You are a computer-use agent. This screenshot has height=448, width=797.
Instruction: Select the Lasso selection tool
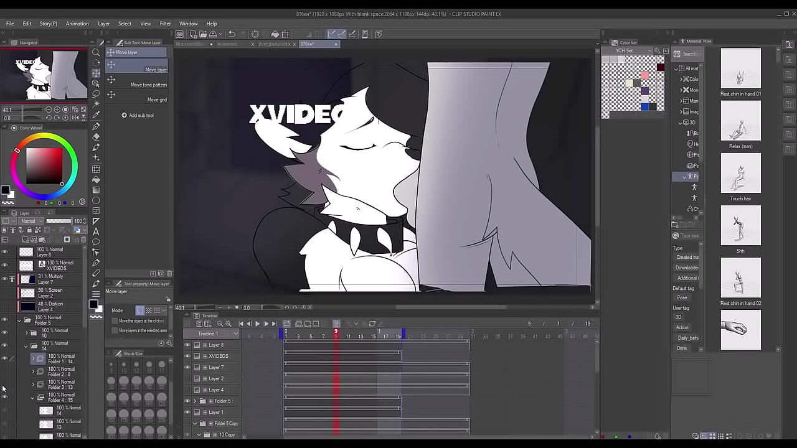96,94
